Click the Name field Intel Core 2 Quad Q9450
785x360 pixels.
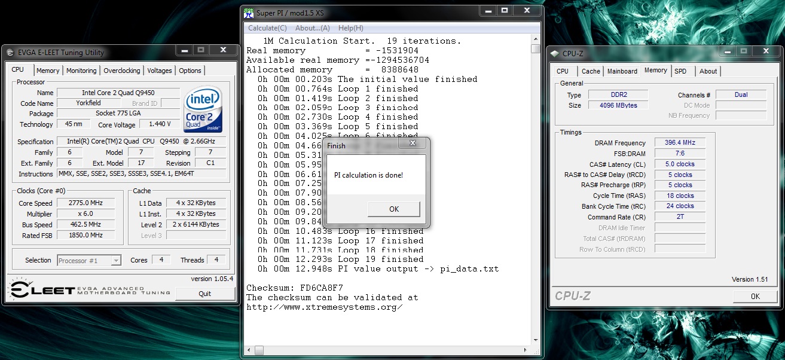(x=118, y=93)
